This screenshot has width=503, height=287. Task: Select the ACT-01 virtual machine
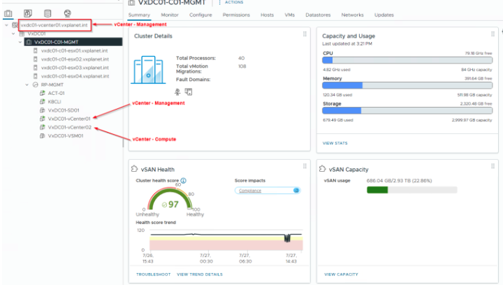coord(56,94)
